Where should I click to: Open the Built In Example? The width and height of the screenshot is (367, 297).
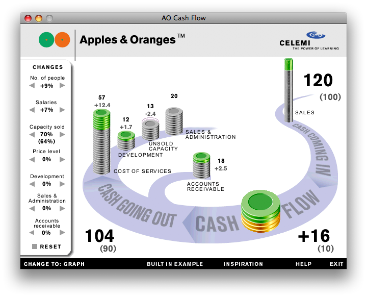click(175, 264)
